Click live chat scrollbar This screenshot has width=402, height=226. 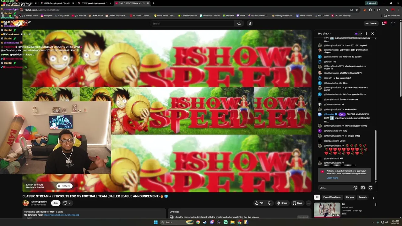(x=376, y=156)
